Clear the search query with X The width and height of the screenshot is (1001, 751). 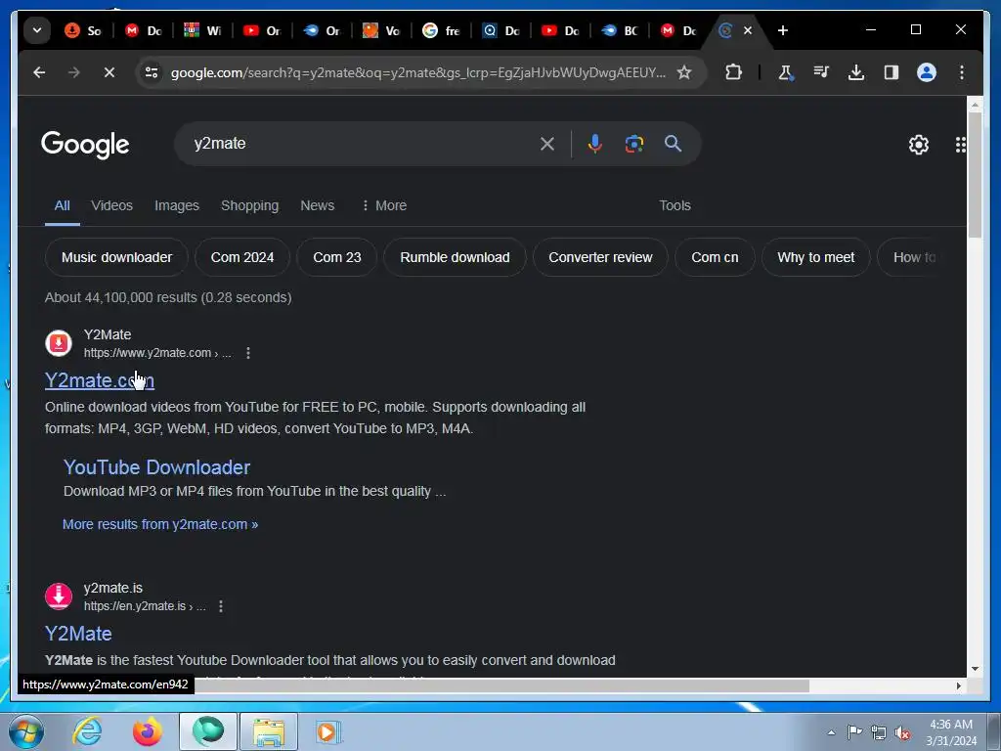click(x=547, y=144)
